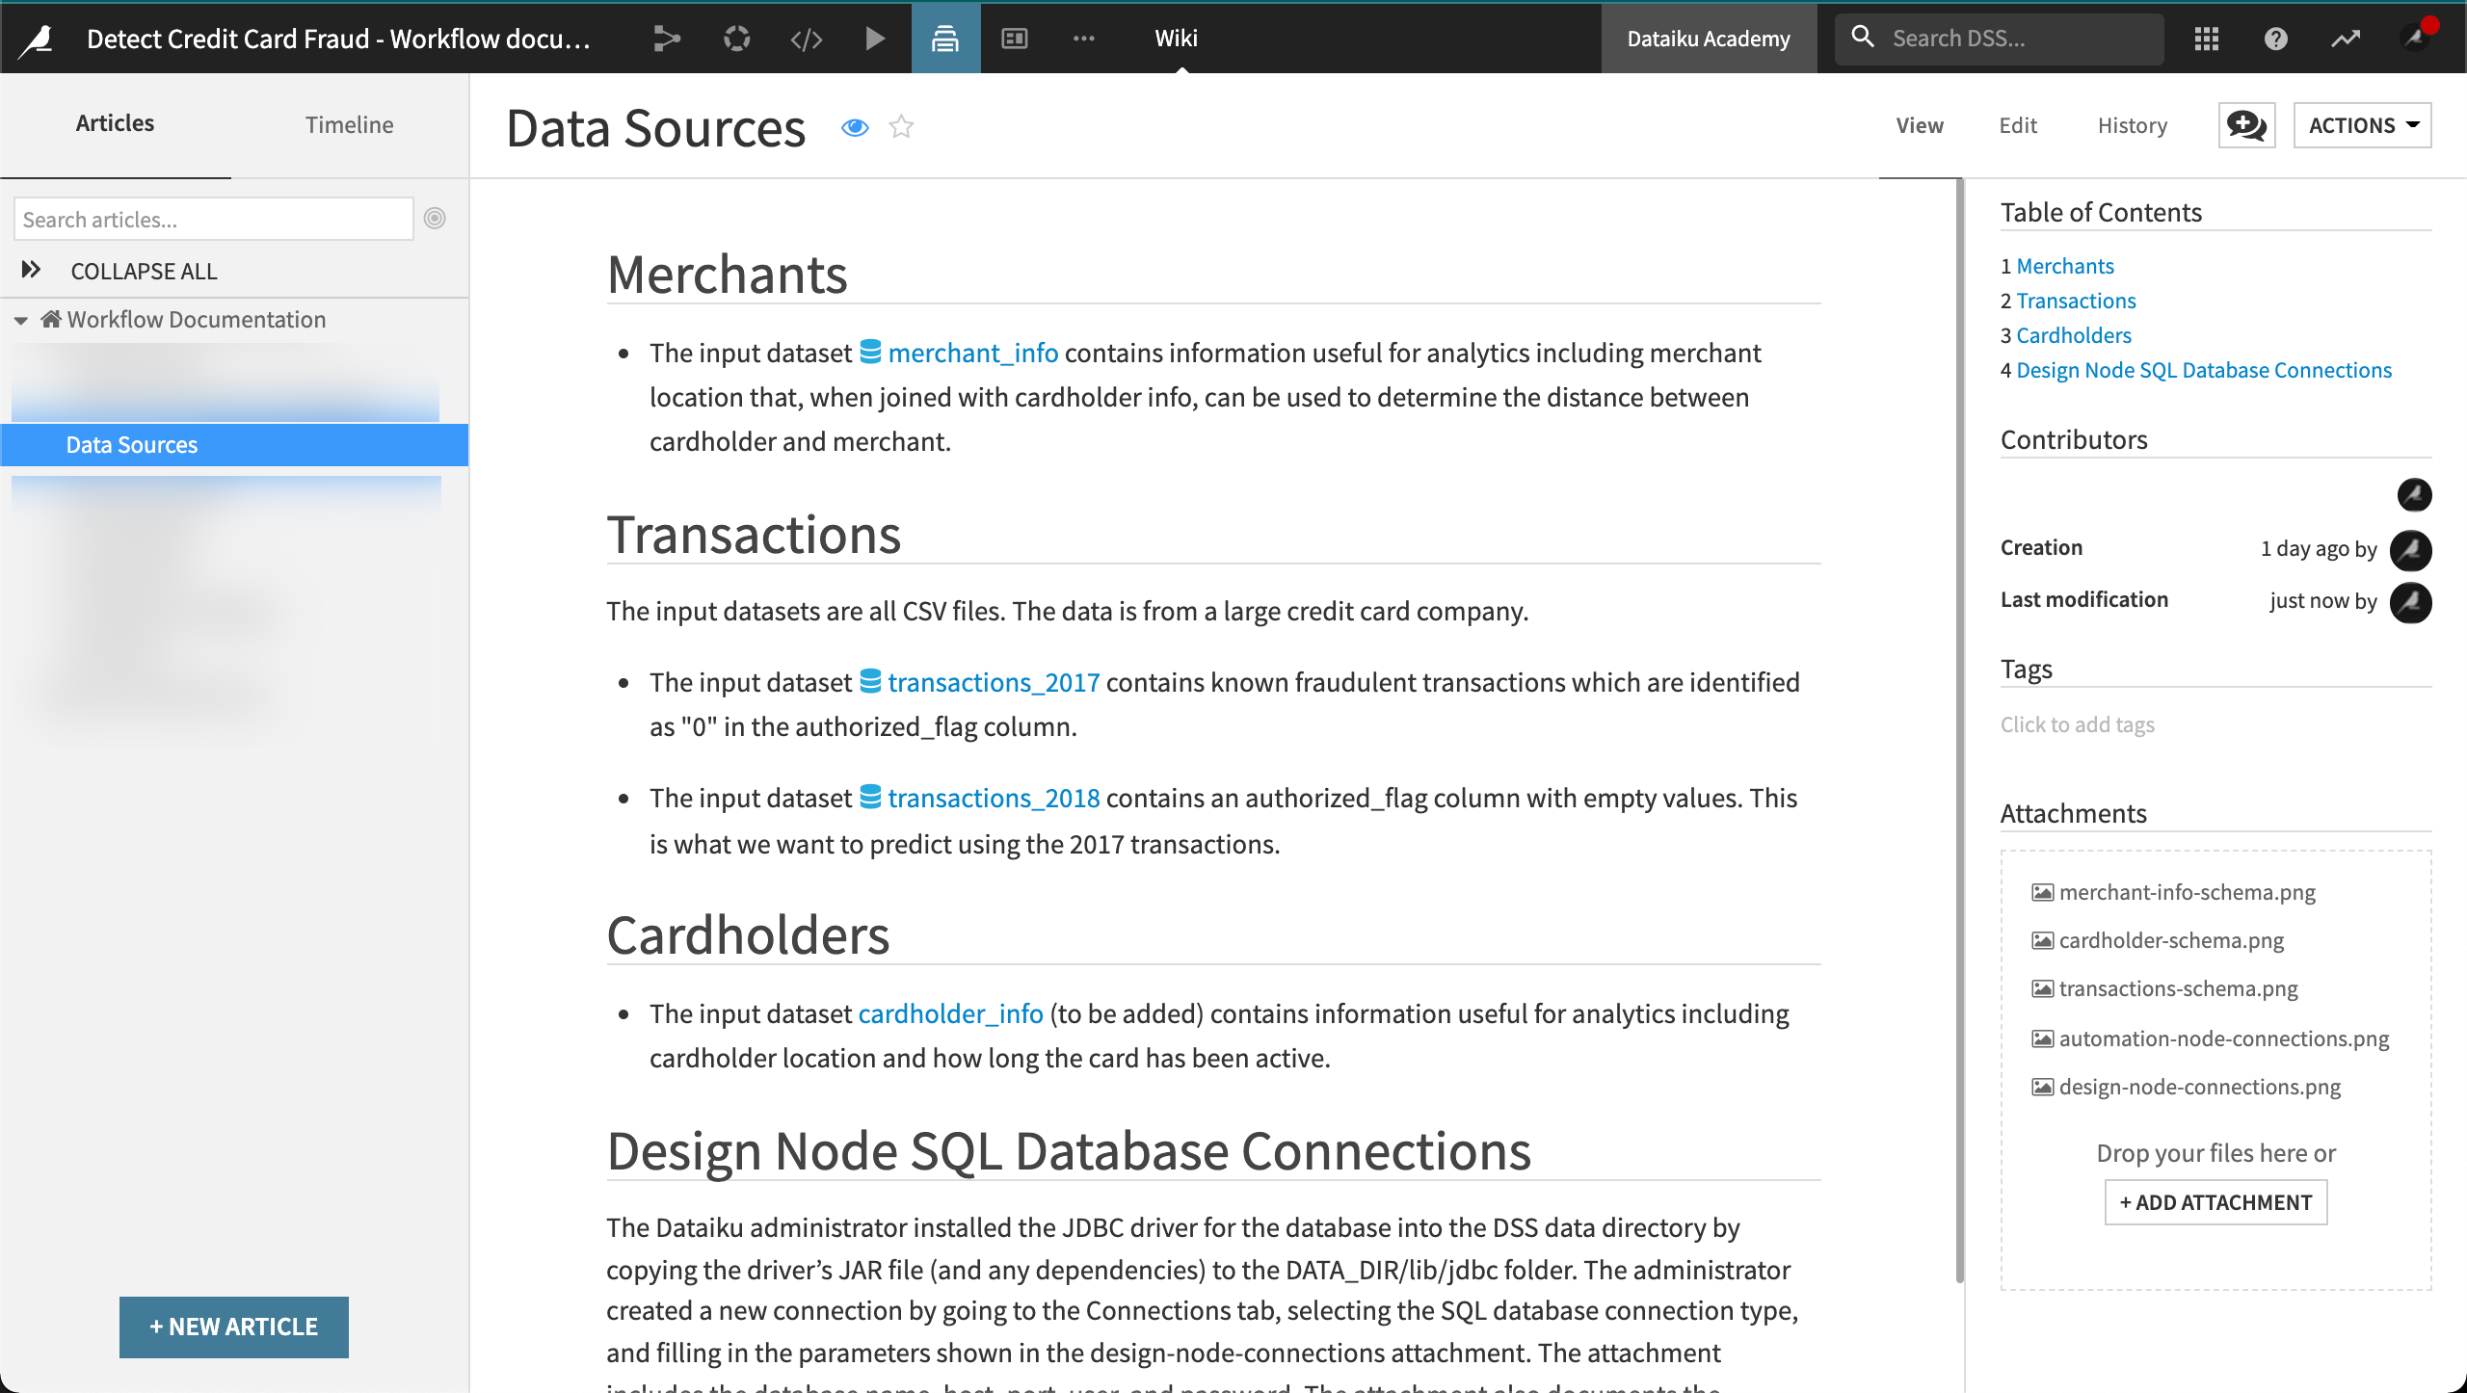Click COLLAPSE ALL double chevron
The width and height of the screenshot is (2467, 1393).
click(31, 271)
